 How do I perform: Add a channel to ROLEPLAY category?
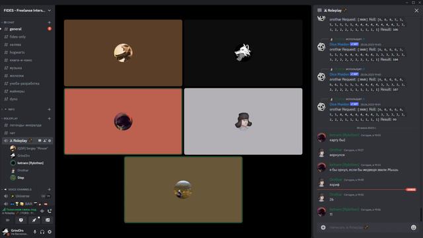(49, 118)
